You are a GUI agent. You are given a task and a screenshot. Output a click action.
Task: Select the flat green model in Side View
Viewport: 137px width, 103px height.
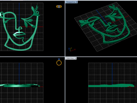[111, 86]
